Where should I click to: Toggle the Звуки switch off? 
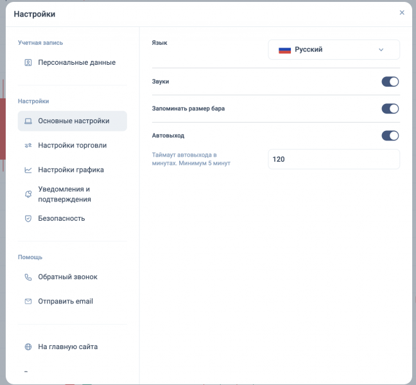coord(390,81)
